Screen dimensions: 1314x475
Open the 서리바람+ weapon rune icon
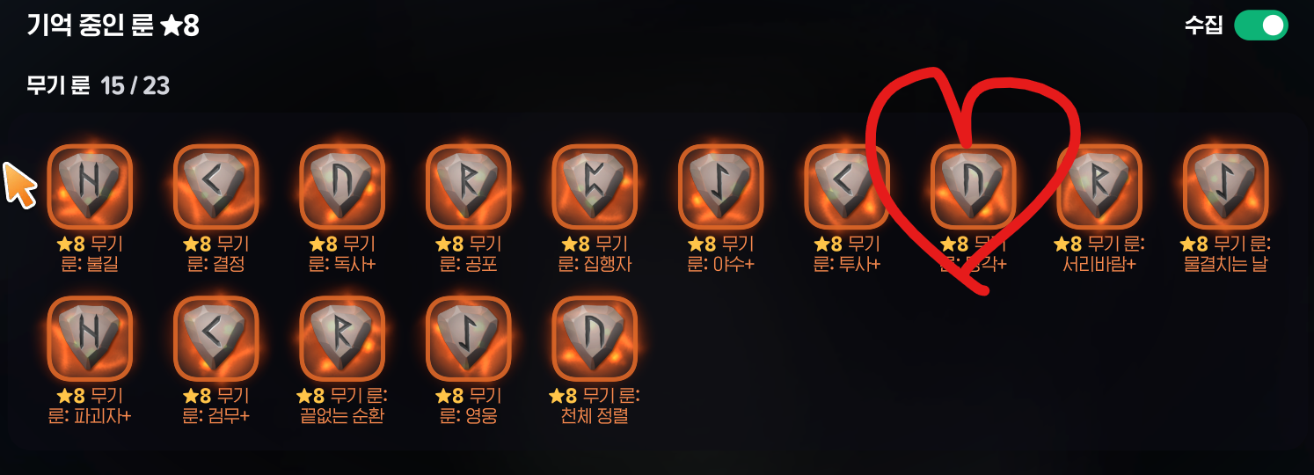[x=1099, y=186]
